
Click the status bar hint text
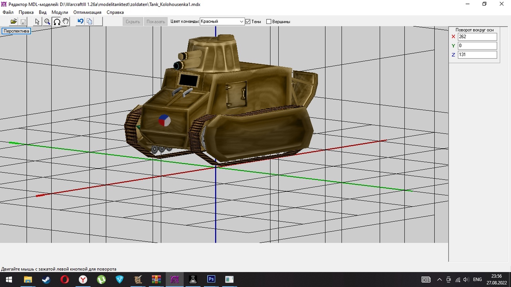(59, 269)
